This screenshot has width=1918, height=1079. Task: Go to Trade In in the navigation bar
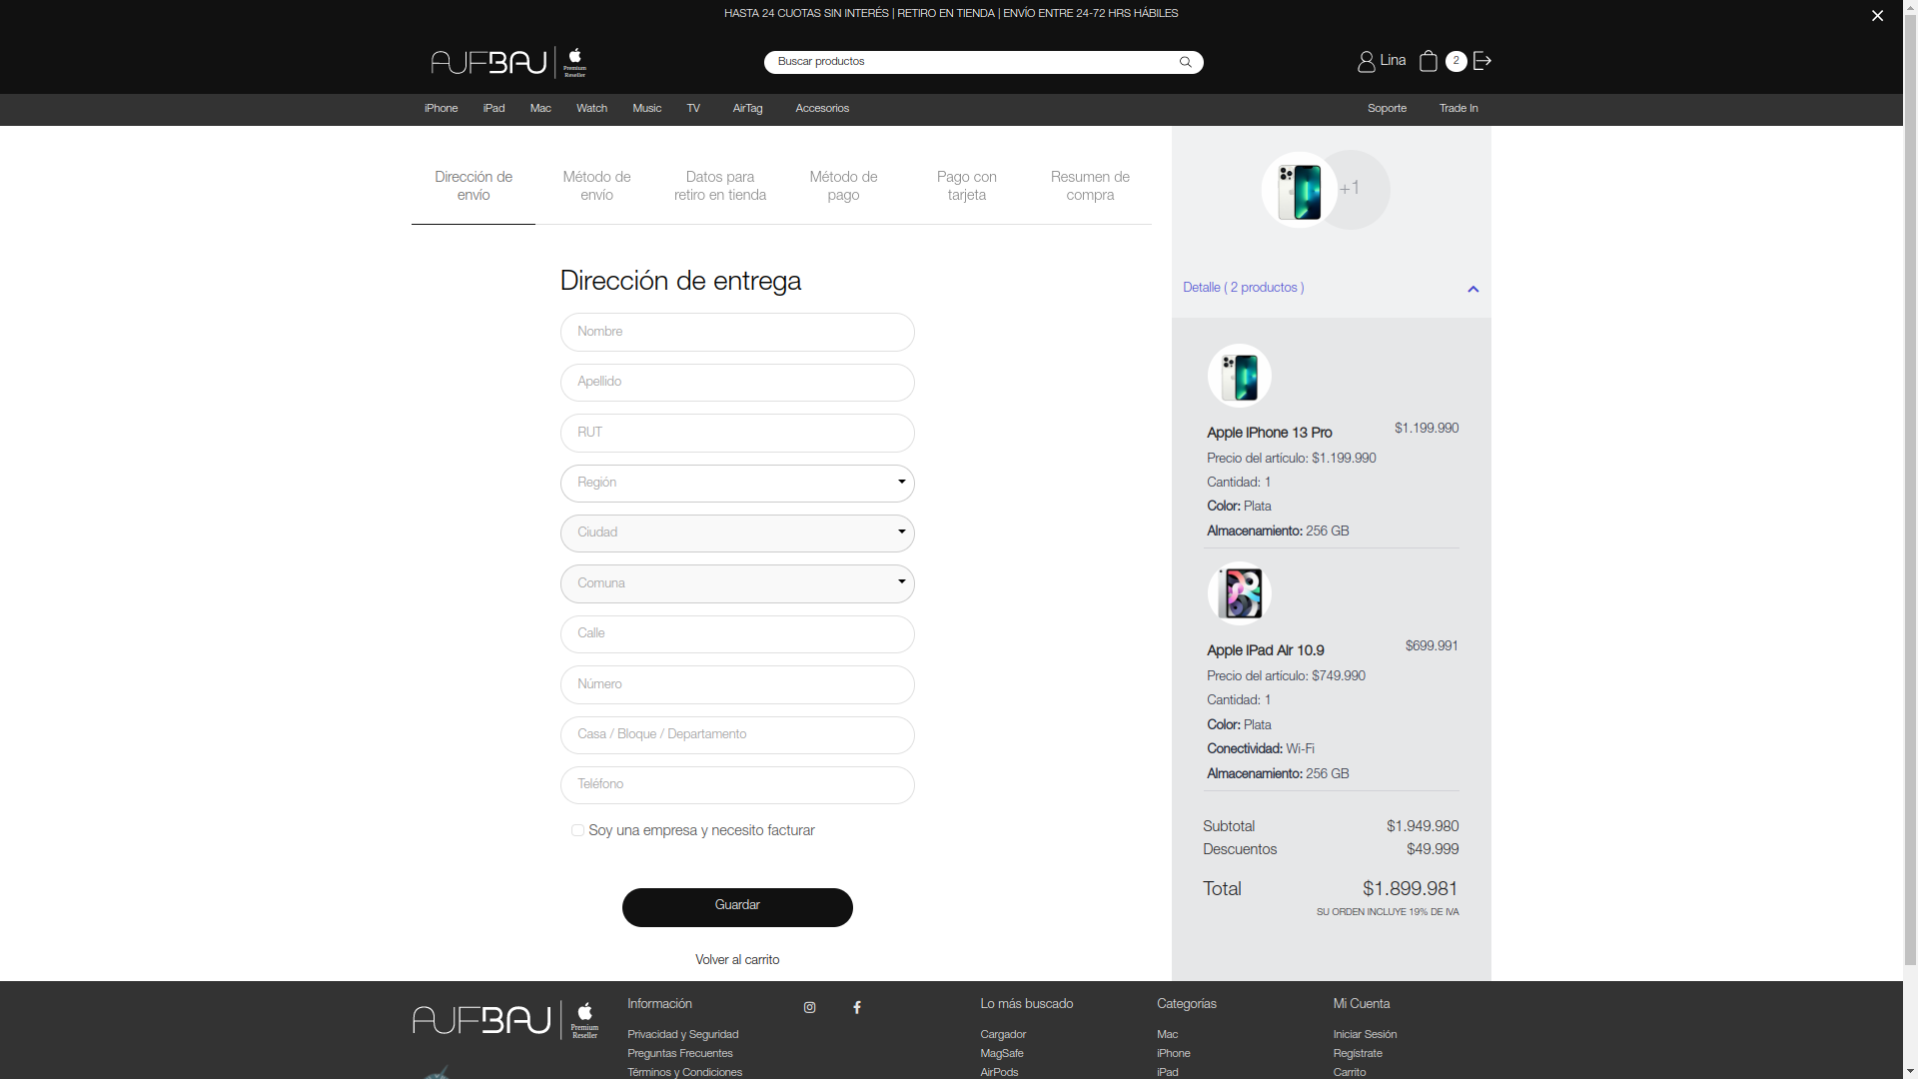(x=1458, y=108)
